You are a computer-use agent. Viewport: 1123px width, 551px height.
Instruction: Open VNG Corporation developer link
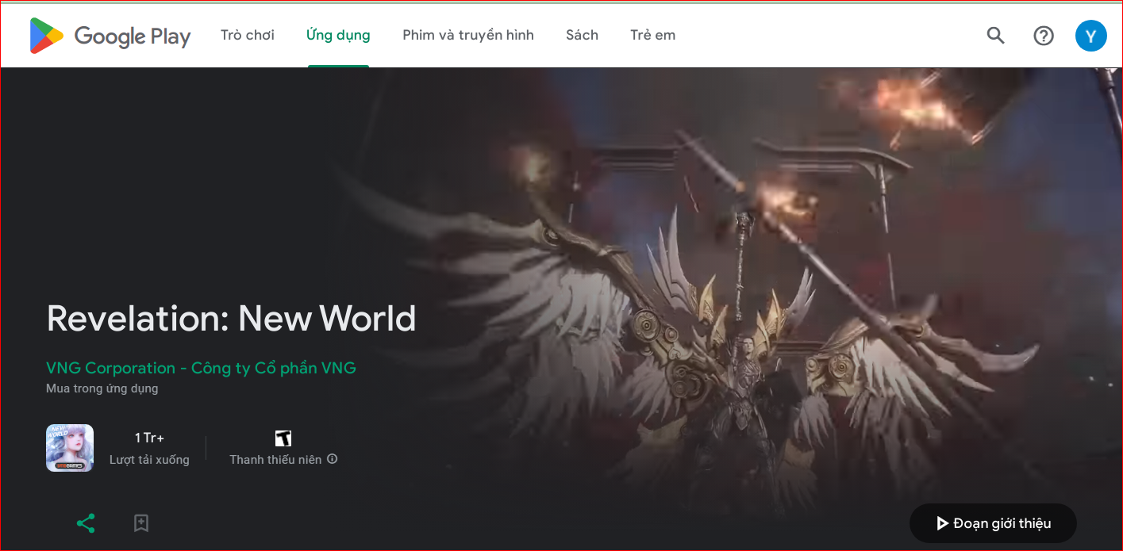201,368
